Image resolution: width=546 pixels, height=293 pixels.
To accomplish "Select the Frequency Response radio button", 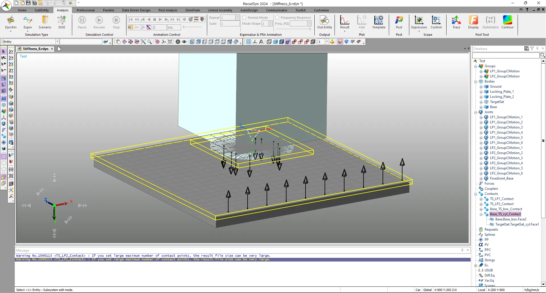I will click(277, 18).
